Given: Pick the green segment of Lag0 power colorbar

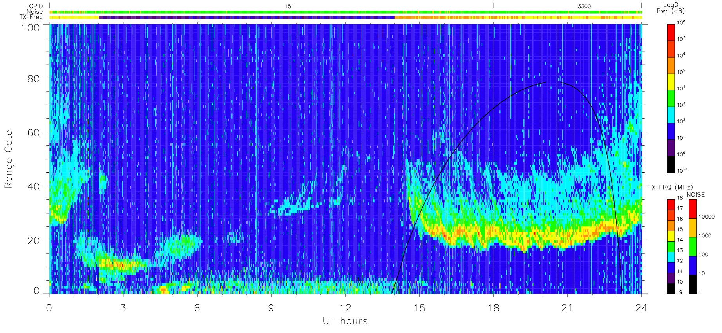Looking at the screenshot, I should point(671,98).
